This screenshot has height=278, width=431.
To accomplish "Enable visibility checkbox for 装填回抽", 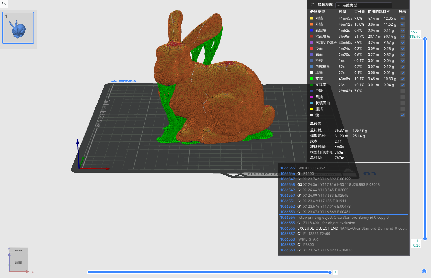I will coord(403,103).
